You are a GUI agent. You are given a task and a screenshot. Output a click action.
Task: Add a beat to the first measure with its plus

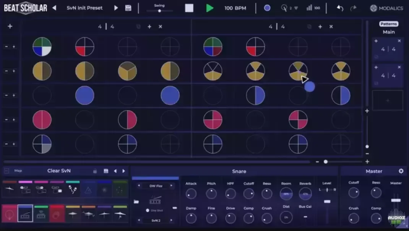[149, 27]
